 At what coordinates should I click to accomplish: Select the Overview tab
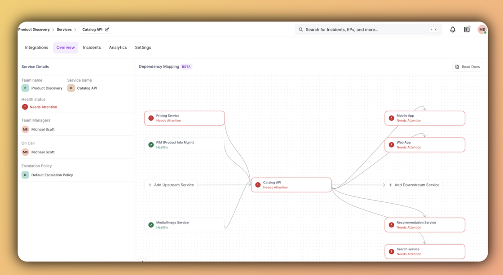click(66, 48)
